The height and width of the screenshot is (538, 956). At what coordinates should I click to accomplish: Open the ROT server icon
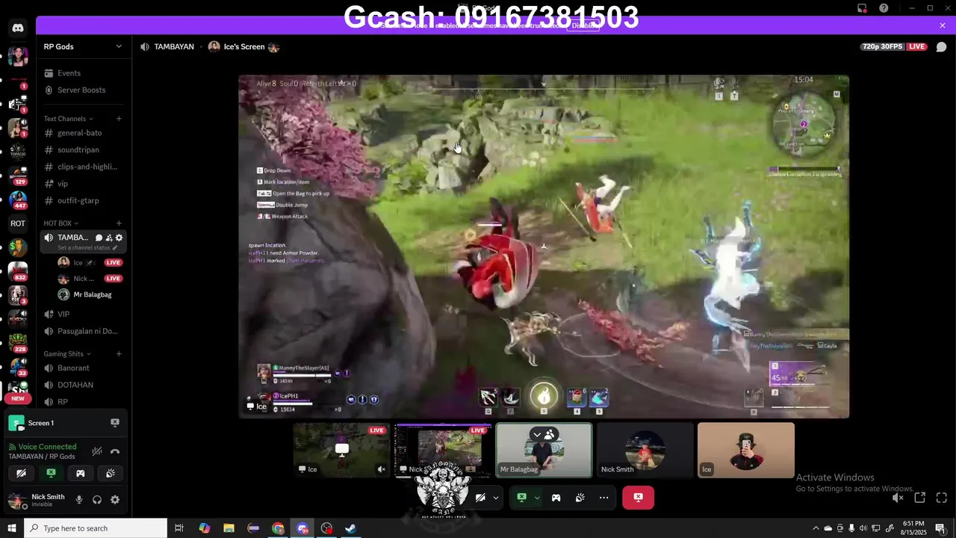click(x=18, y=223)
